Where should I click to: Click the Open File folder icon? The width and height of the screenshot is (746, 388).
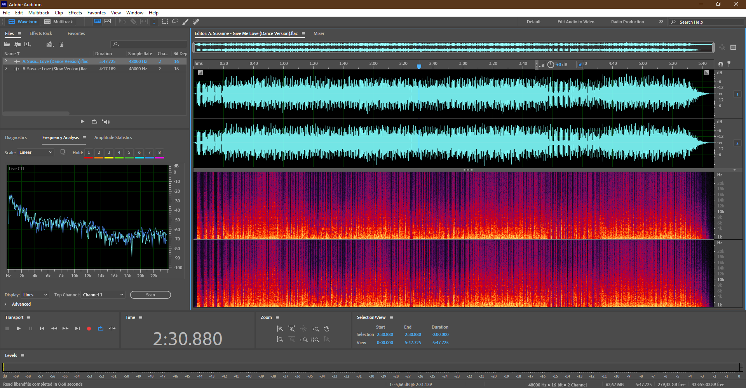pyautogui.click(x=7, y=44)
